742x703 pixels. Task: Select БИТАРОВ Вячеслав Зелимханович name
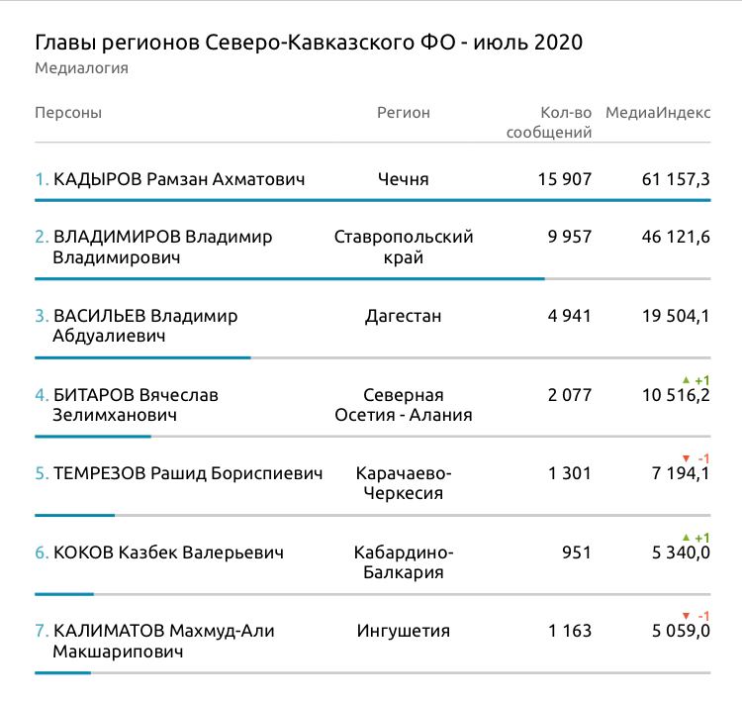coord(135,404)
